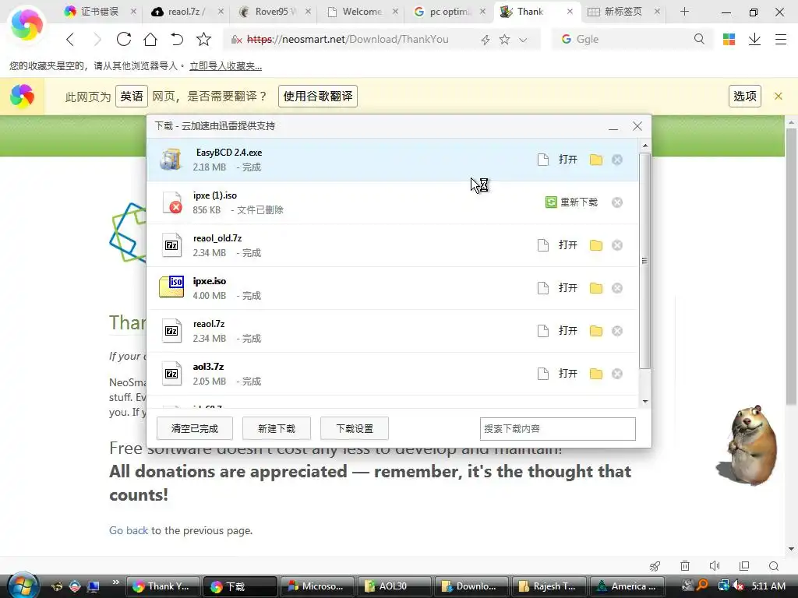
Task: Dismiss the translate bar with its X
Action: click(x=779, y=96)
